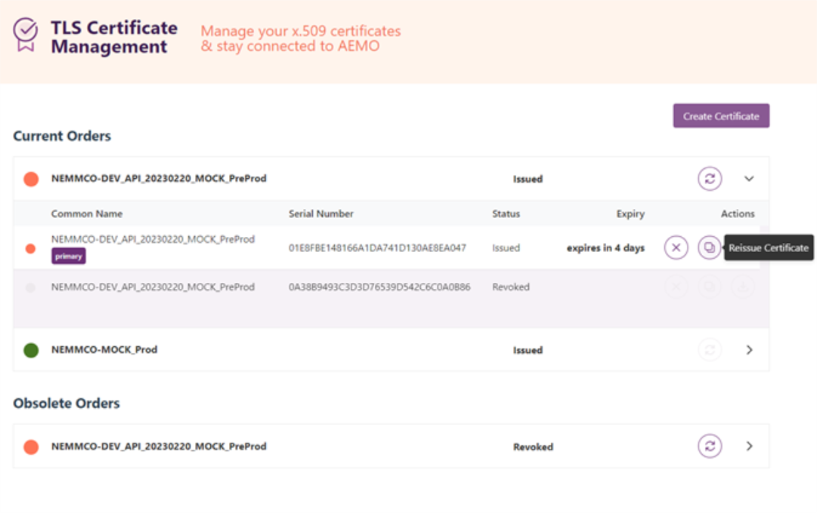The width and height of the screenshot is (817, 513).
Task: Click the Reissue Certificate tooltip label
Action: 769,247
